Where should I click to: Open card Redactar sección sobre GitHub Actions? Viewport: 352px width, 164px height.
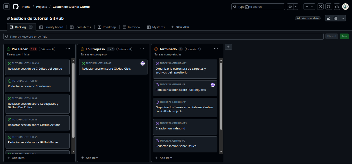(34, 125)
